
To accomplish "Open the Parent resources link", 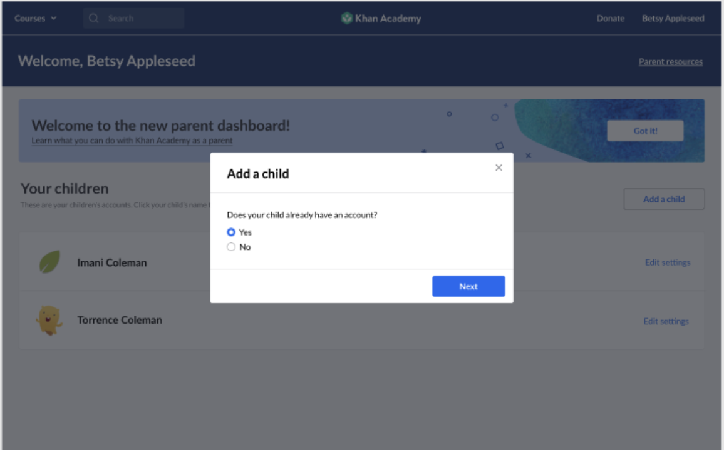I will pos(670,61).
